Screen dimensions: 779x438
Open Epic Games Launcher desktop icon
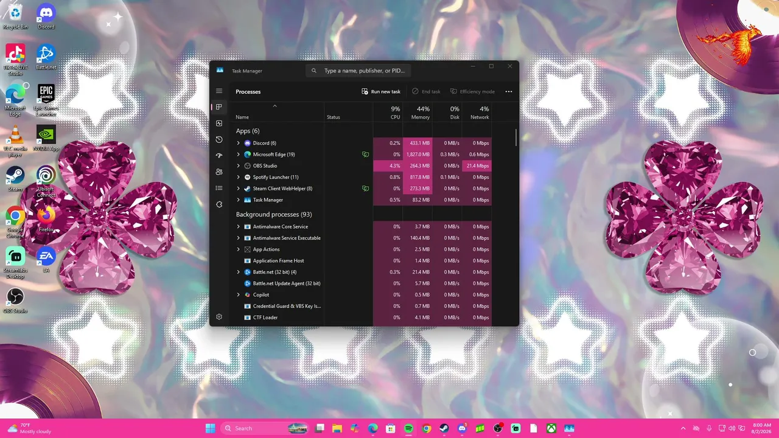(x=46, y=100)
